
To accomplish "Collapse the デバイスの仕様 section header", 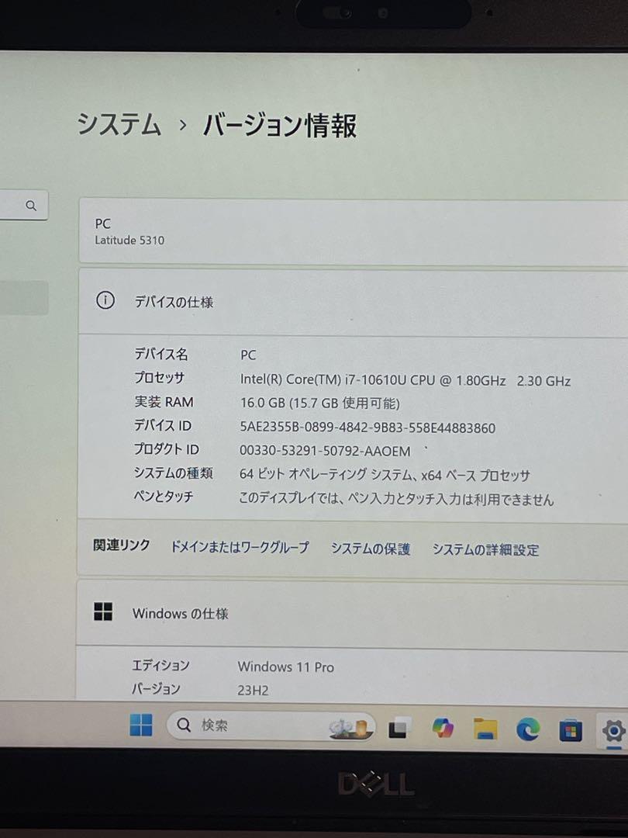I will tap(353, 302).
